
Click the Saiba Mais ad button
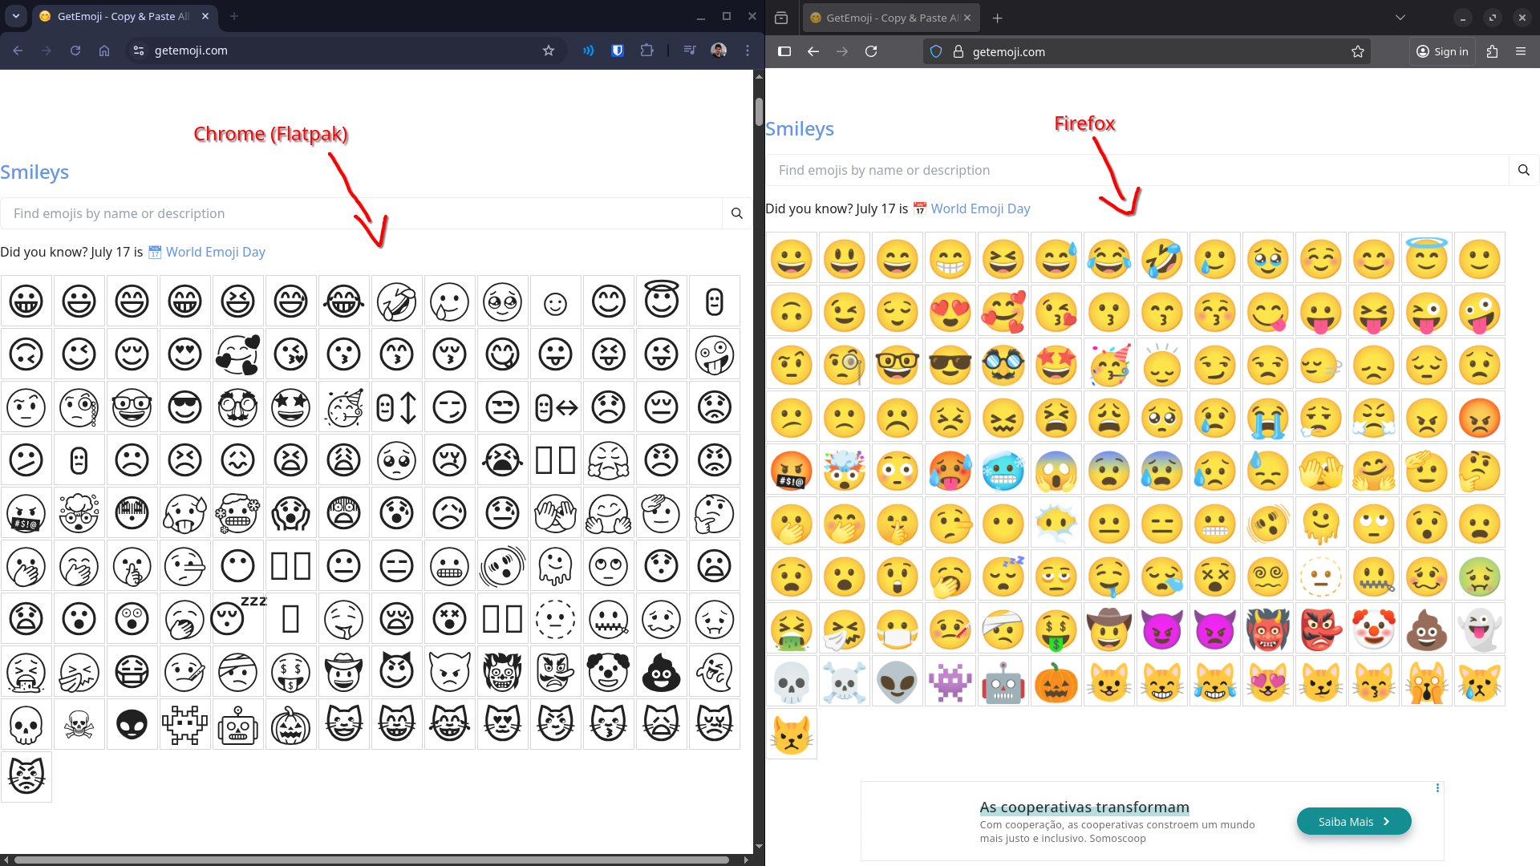click(x=1353, y=821)
